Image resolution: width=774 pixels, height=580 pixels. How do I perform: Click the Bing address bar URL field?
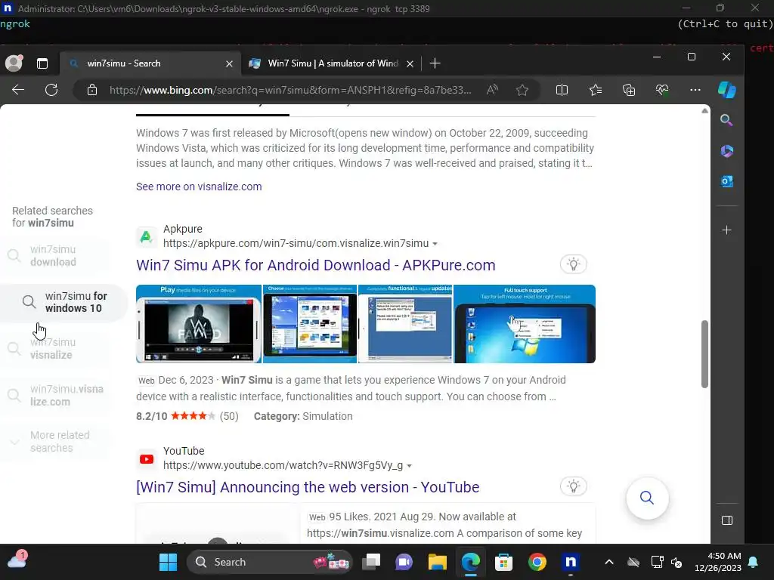click(x=290, y=90)
